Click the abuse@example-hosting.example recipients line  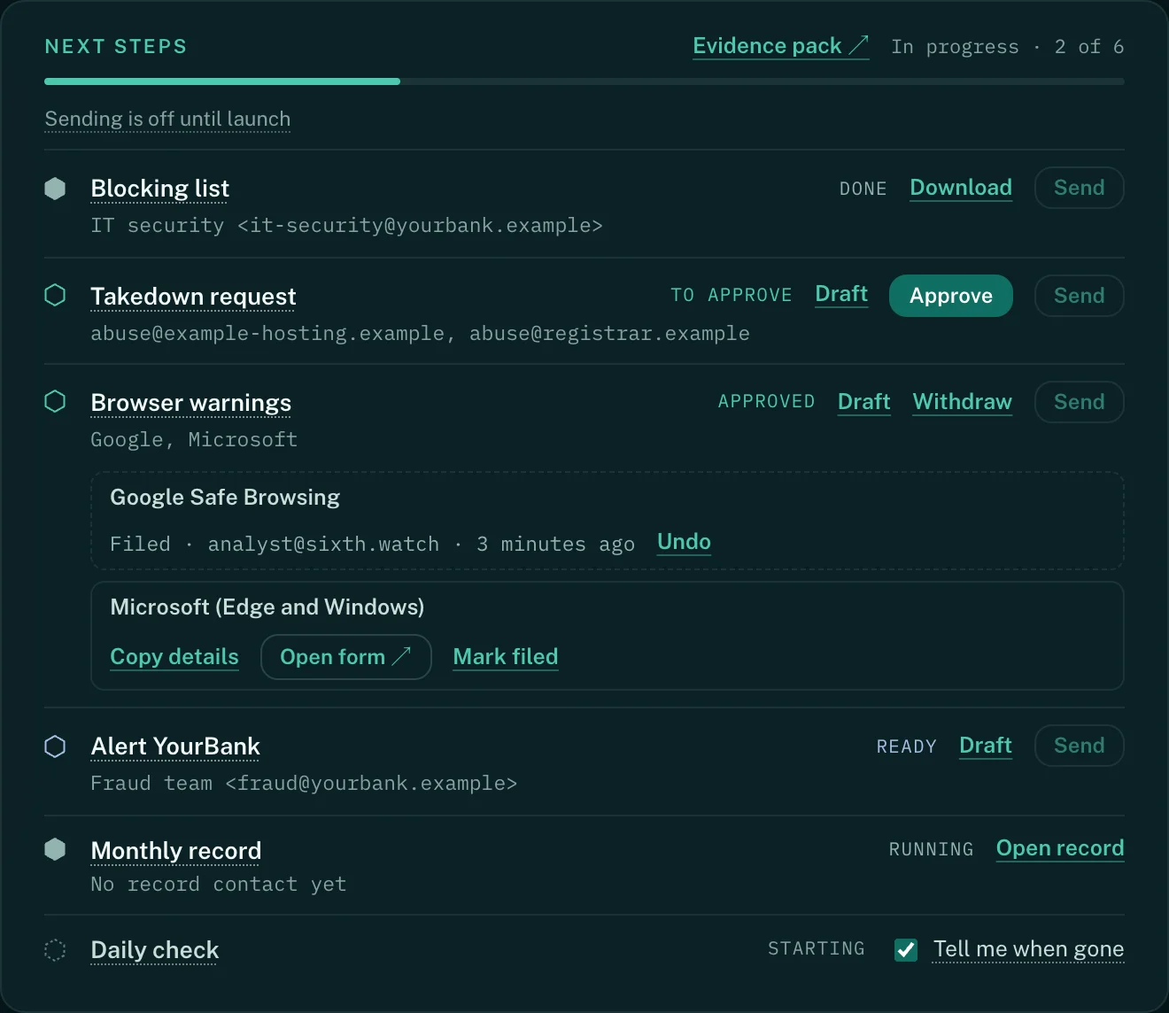coord(420,334)
